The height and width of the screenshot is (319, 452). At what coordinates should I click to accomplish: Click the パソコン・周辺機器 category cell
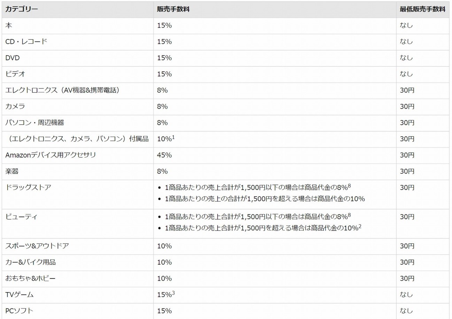tap(34, 123)
